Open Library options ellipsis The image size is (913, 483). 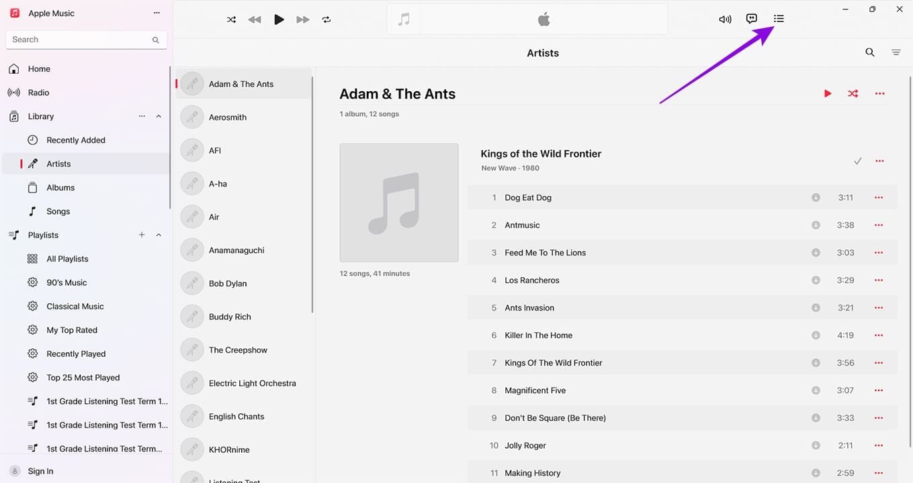coord(142,116)
